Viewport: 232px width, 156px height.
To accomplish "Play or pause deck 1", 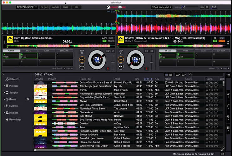I will pos(82,66).
